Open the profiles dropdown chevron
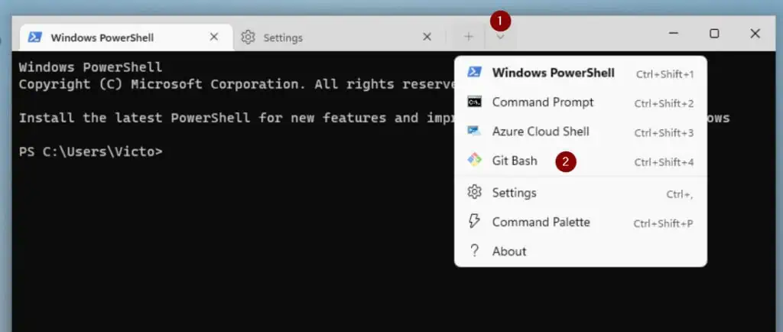Viewport: 783px width, 332px height. 500,37
